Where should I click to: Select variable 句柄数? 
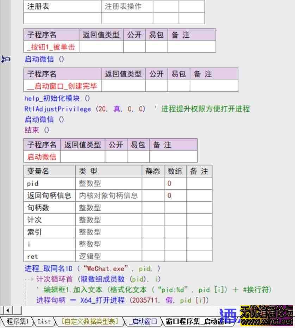[x=50, y=208]
